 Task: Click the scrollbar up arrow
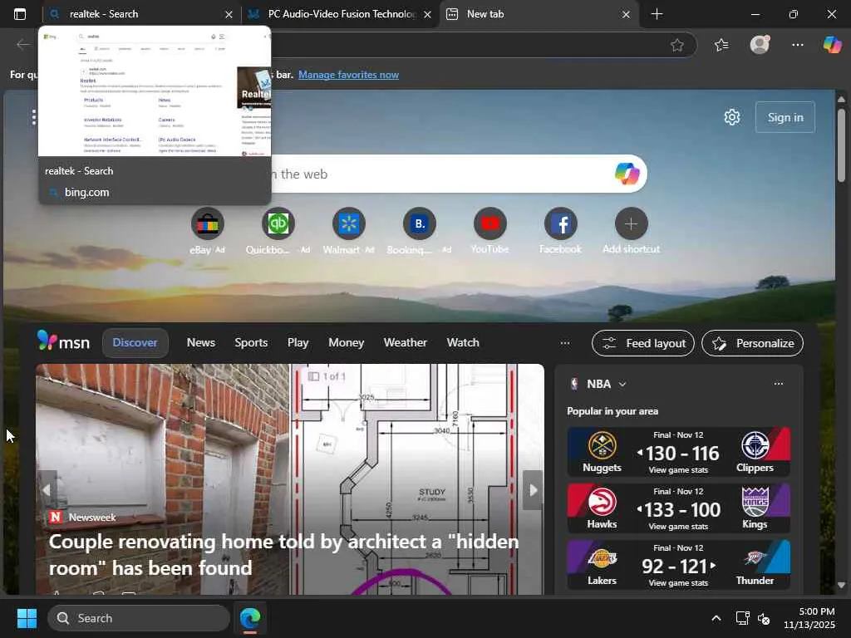tap(841, 100)
